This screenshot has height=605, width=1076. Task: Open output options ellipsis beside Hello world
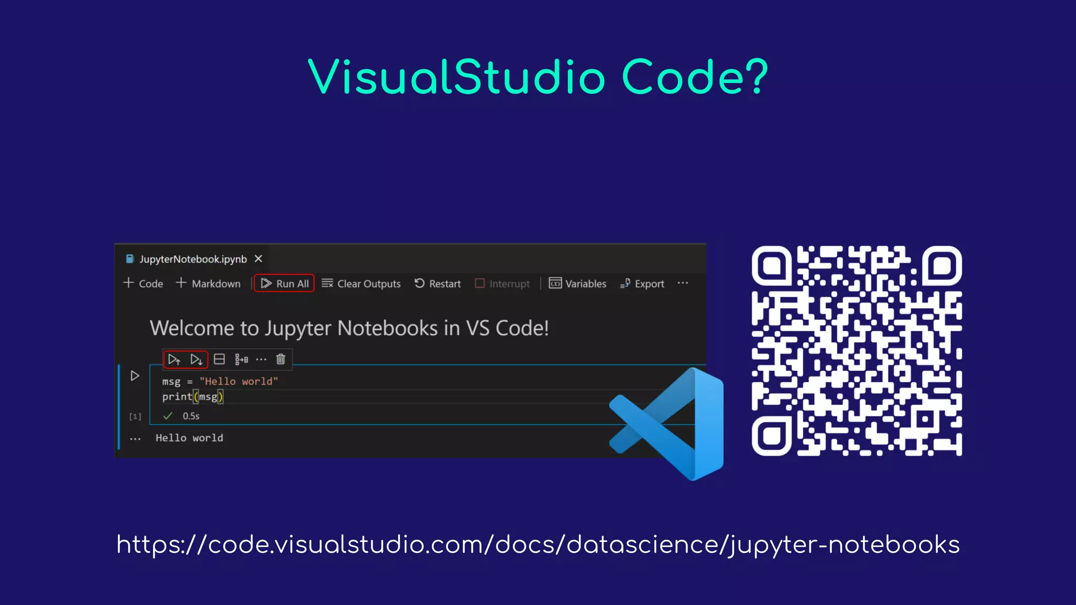coord(135,439)
